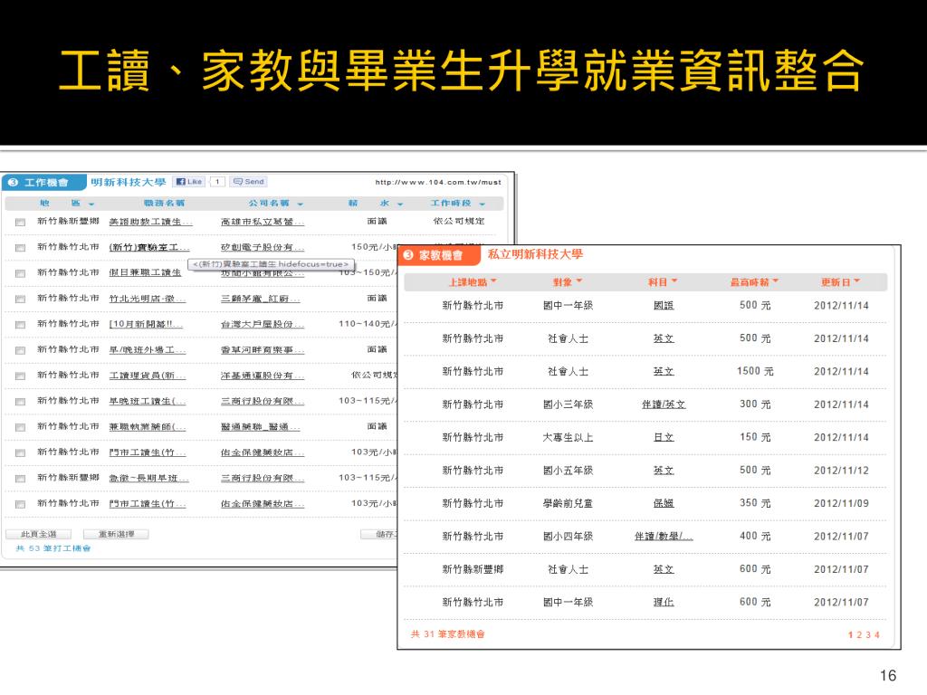The width and height of the screenshot is (927, 695).
Task: Expand the 最高時薪 column sort arrow
Action: [x=776, y=281]
